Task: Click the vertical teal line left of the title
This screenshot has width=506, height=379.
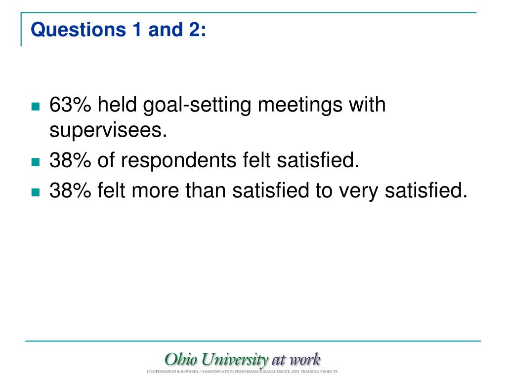Action: pos(21,29)
